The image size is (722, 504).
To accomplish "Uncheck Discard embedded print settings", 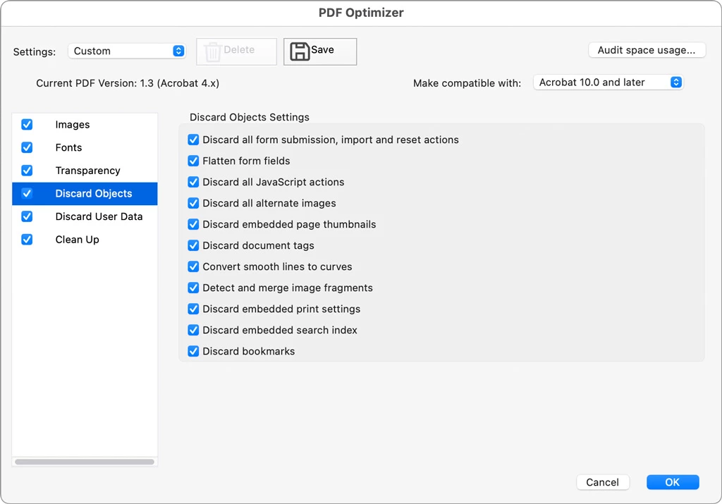I will (193, 309).
